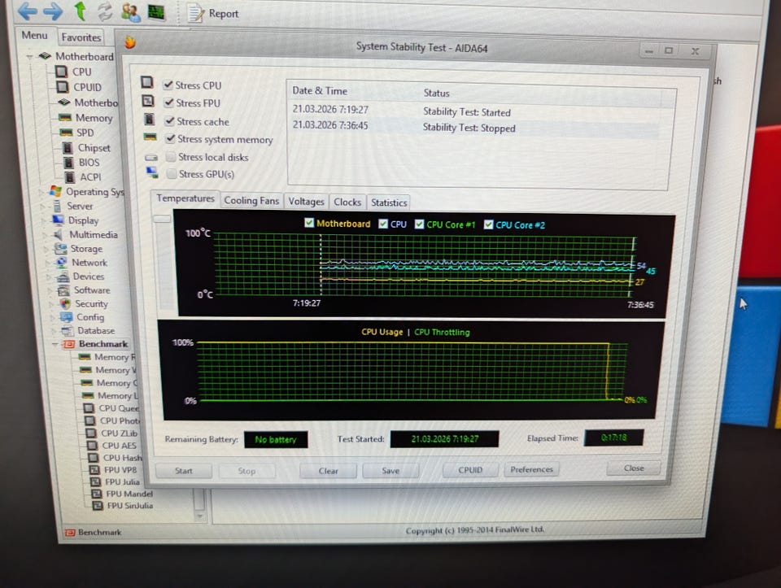
Task: Open the Report button in toolbar
Action: point(214,14)
